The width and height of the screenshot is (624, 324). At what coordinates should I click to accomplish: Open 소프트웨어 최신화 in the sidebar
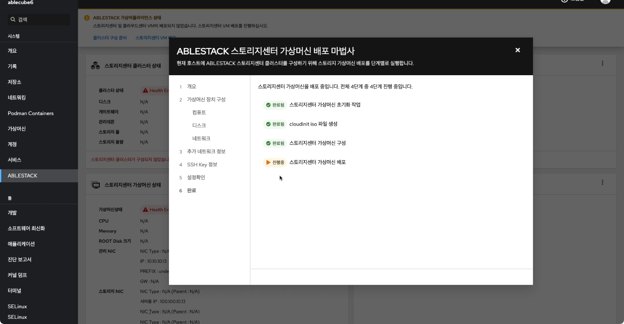39,228
